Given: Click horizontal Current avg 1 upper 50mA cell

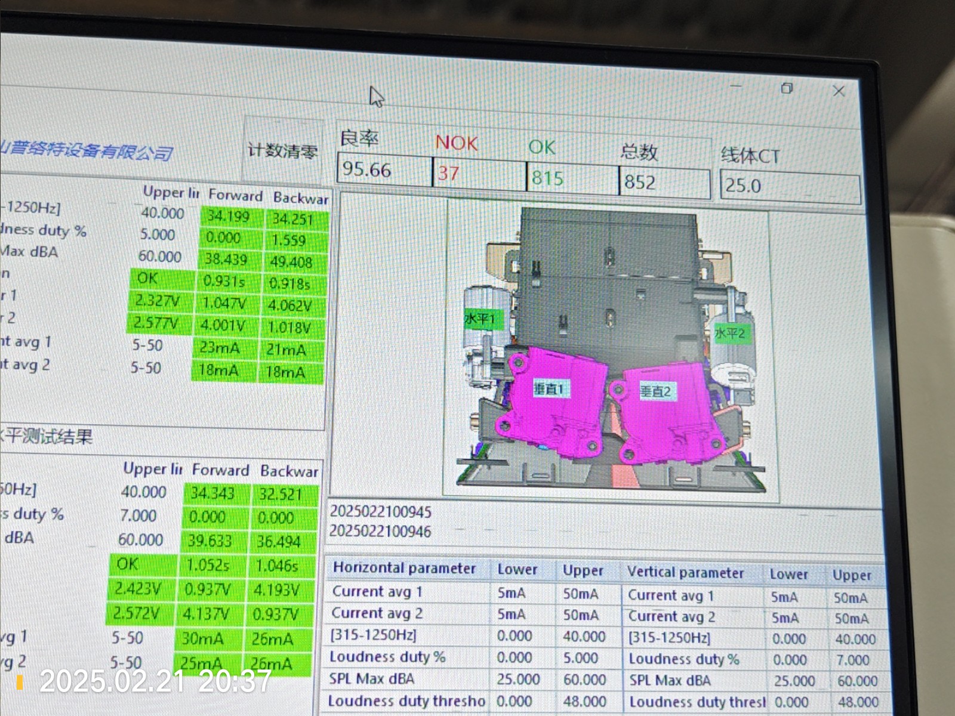Looking at the screenshot, I should point(580,594).
